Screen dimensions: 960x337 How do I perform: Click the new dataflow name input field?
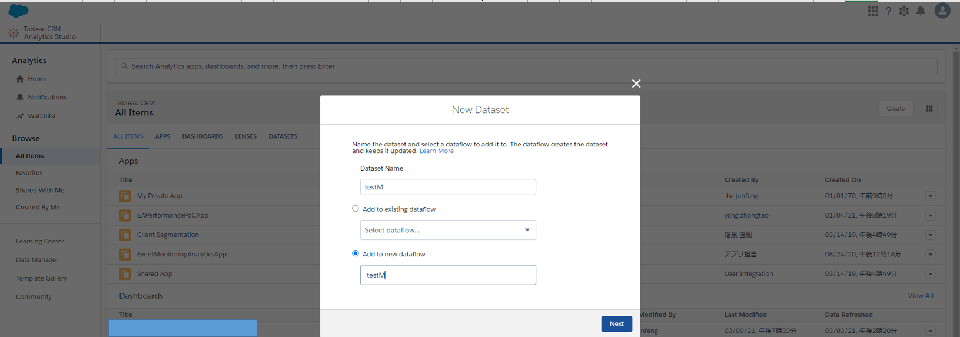448,275
